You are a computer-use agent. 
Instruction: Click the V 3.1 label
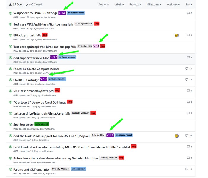(x=96, y=46)
